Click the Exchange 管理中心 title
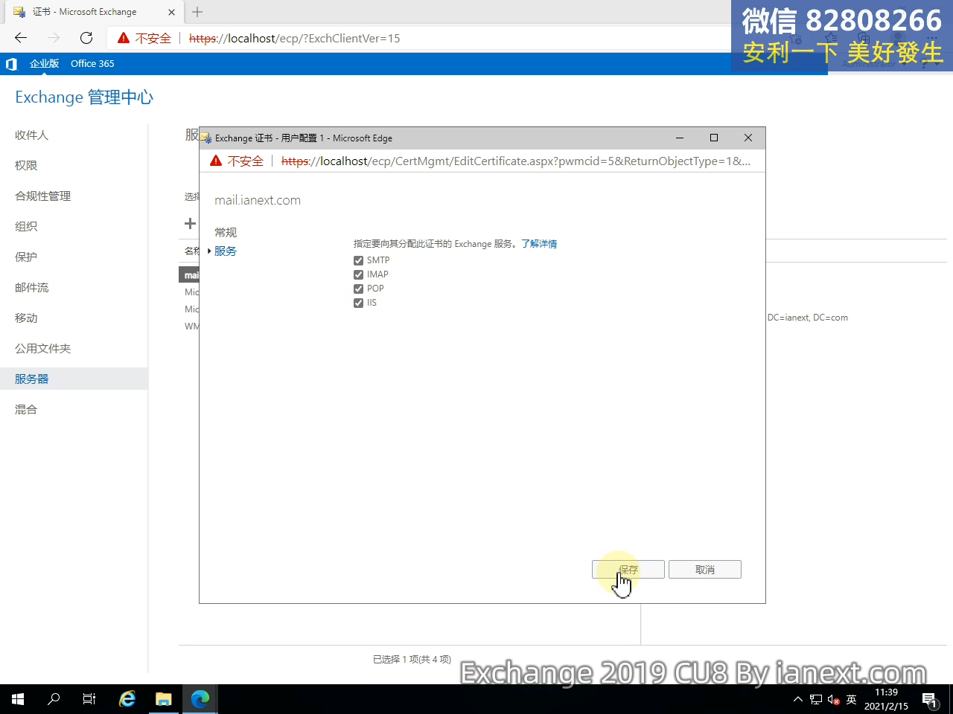The image size is (953, 714). coord(84,97)
